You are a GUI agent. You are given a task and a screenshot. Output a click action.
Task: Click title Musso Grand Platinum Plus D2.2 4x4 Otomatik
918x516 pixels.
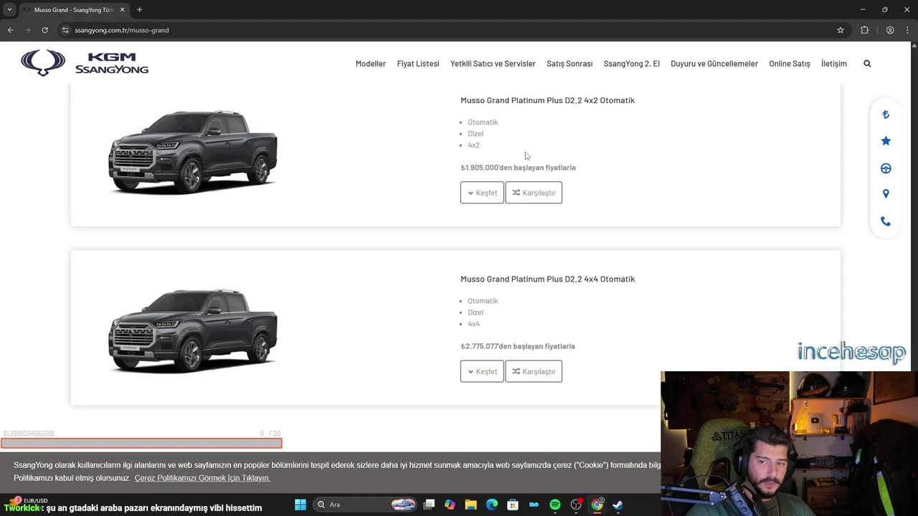[547, 279]
